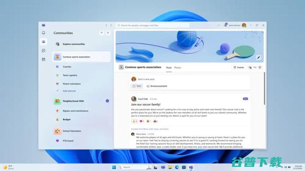Open the Events button

pyautogui.click(x=239, y=67)
